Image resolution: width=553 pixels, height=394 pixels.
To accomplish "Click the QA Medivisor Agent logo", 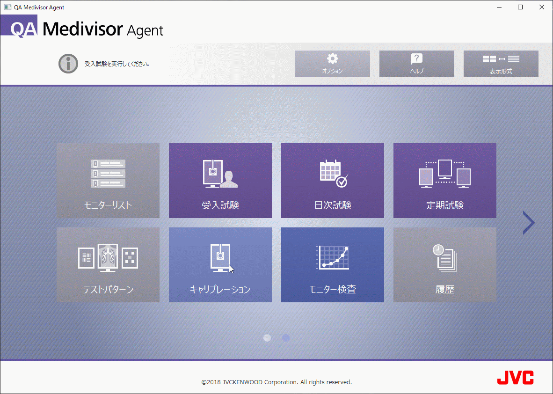I will point(82,27).
